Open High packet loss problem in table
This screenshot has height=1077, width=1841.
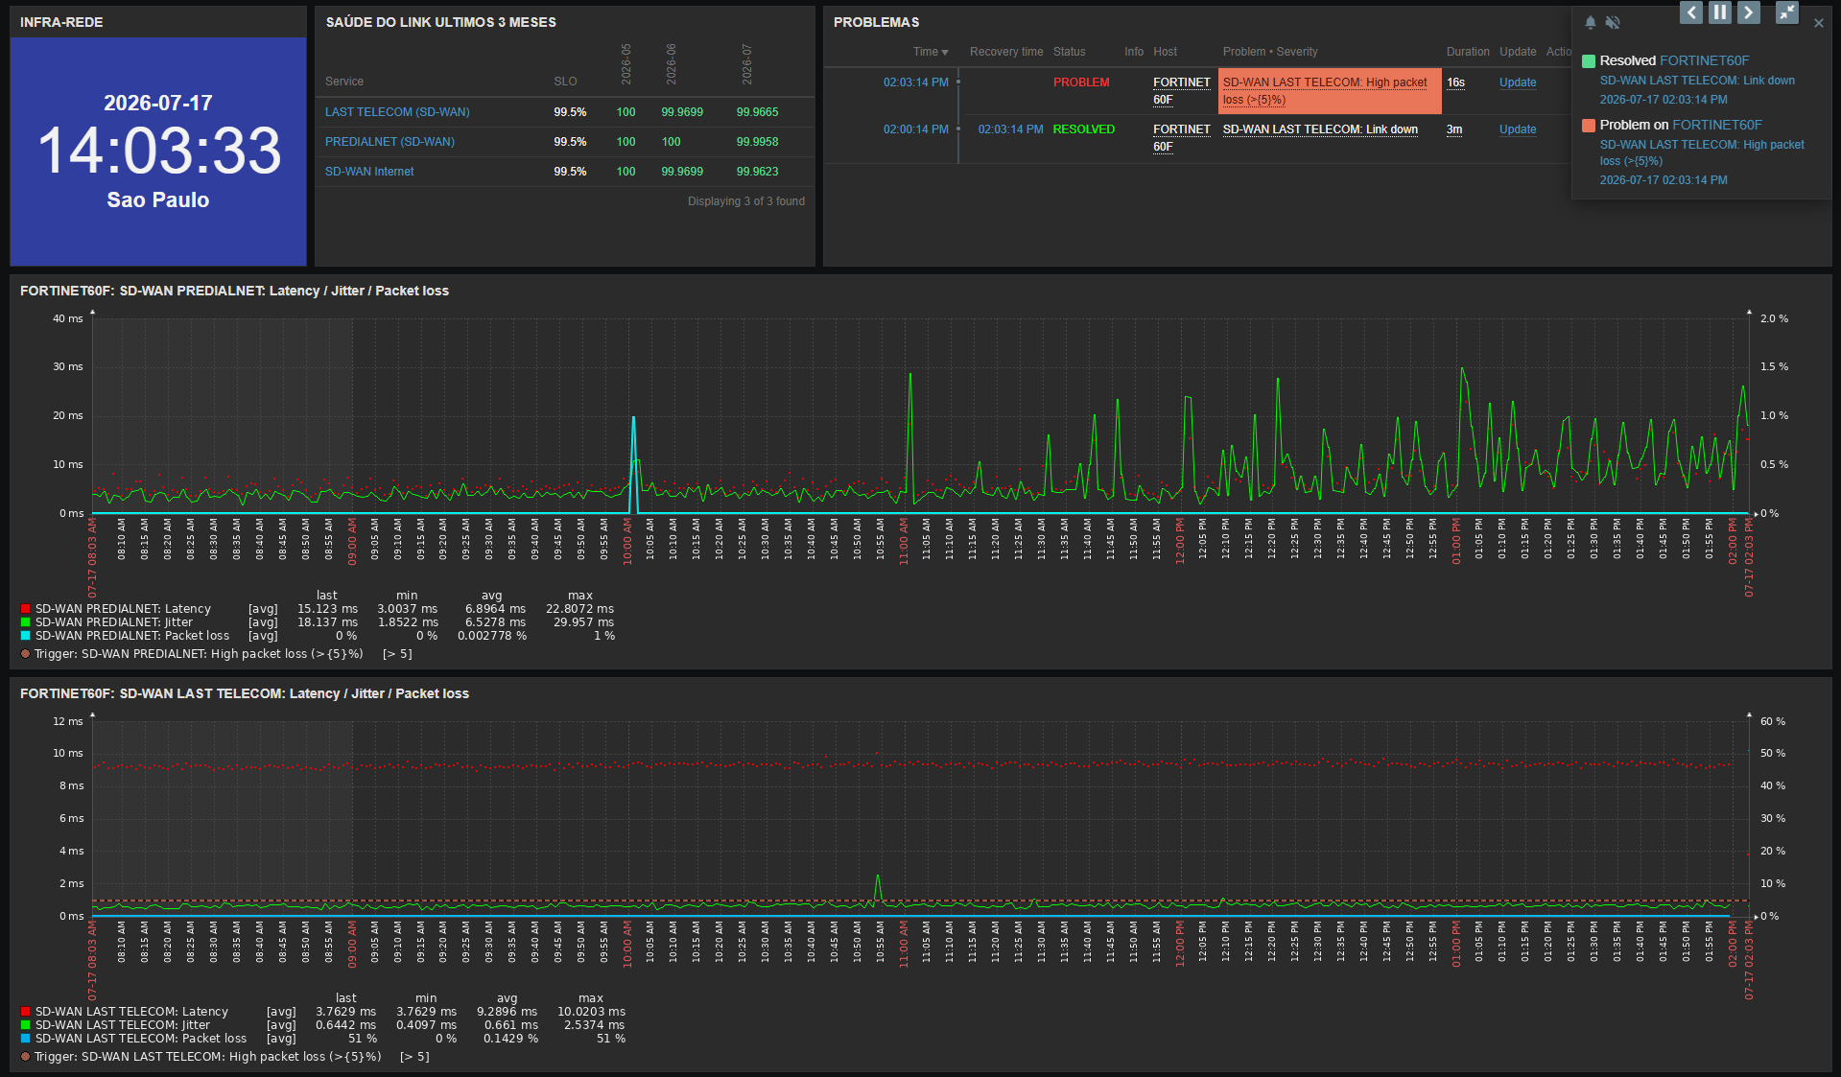(1324, 91)
